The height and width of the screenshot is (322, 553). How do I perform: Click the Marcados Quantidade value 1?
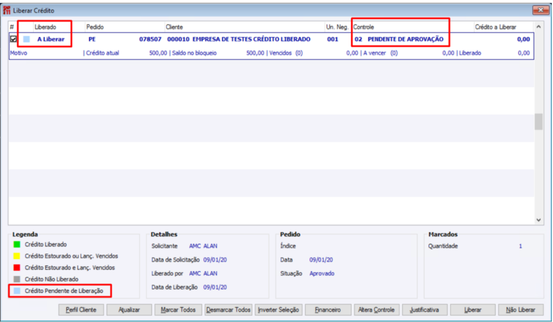coord(520,246)
